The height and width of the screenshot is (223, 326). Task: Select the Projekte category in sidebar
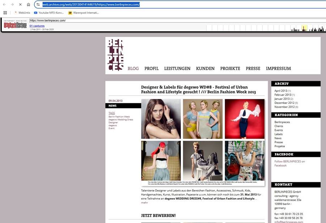click(280, 146)
